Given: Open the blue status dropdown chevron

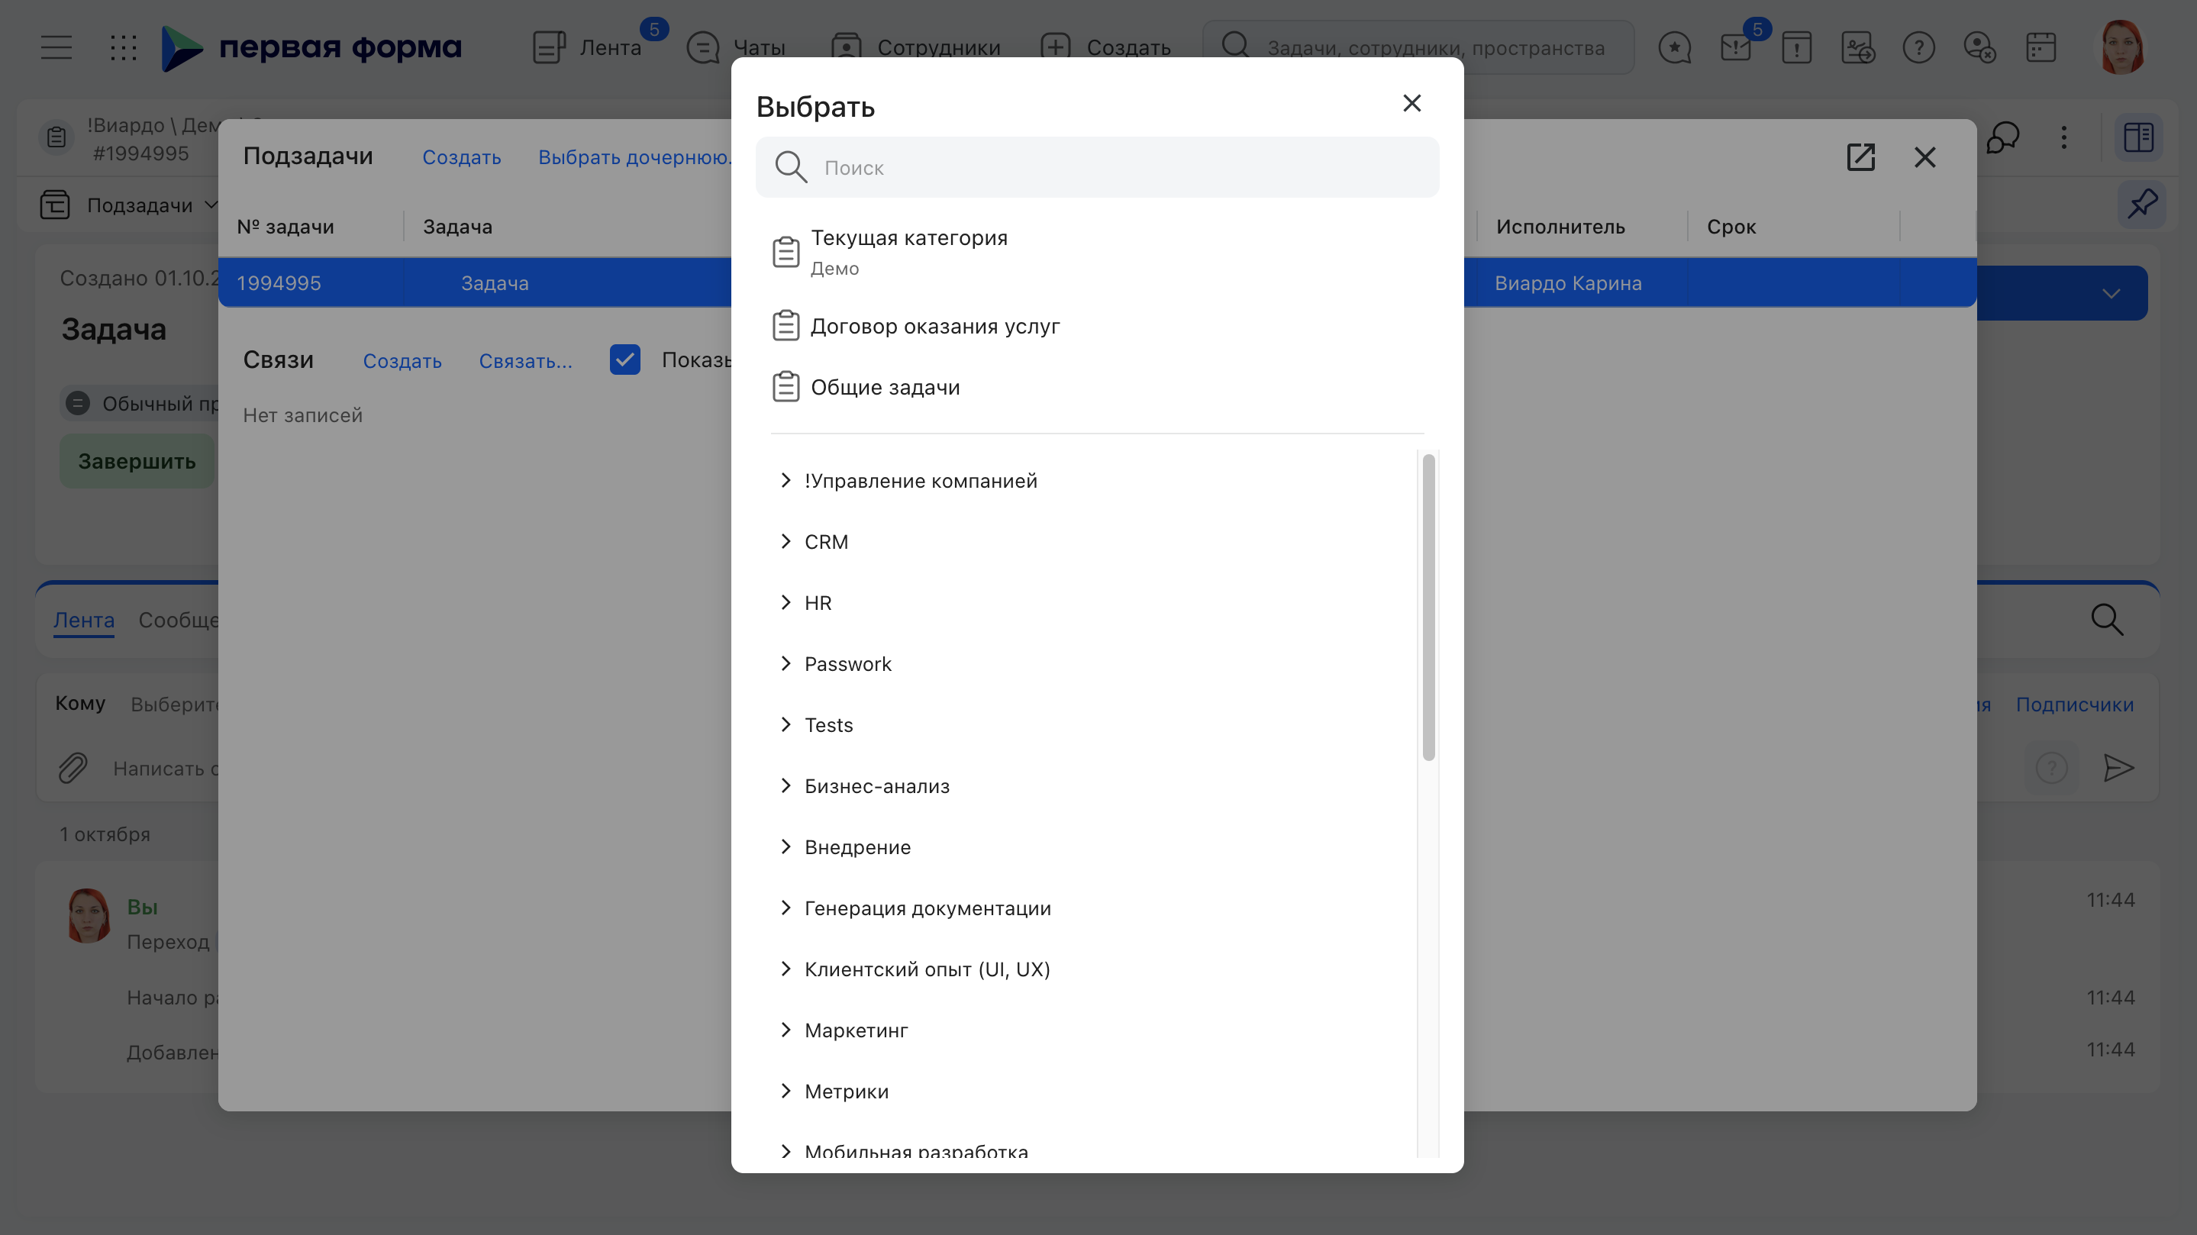Looking at the screenshot, I should point(2111,293).
